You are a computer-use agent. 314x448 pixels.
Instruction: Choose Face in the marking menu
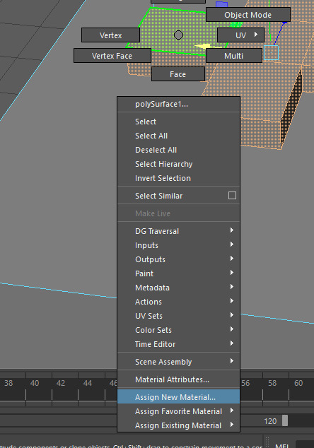[178, 74]
